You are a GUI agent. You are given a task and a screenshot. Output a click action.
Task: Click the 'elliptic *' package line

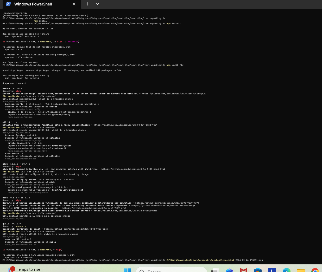point(10,122)
